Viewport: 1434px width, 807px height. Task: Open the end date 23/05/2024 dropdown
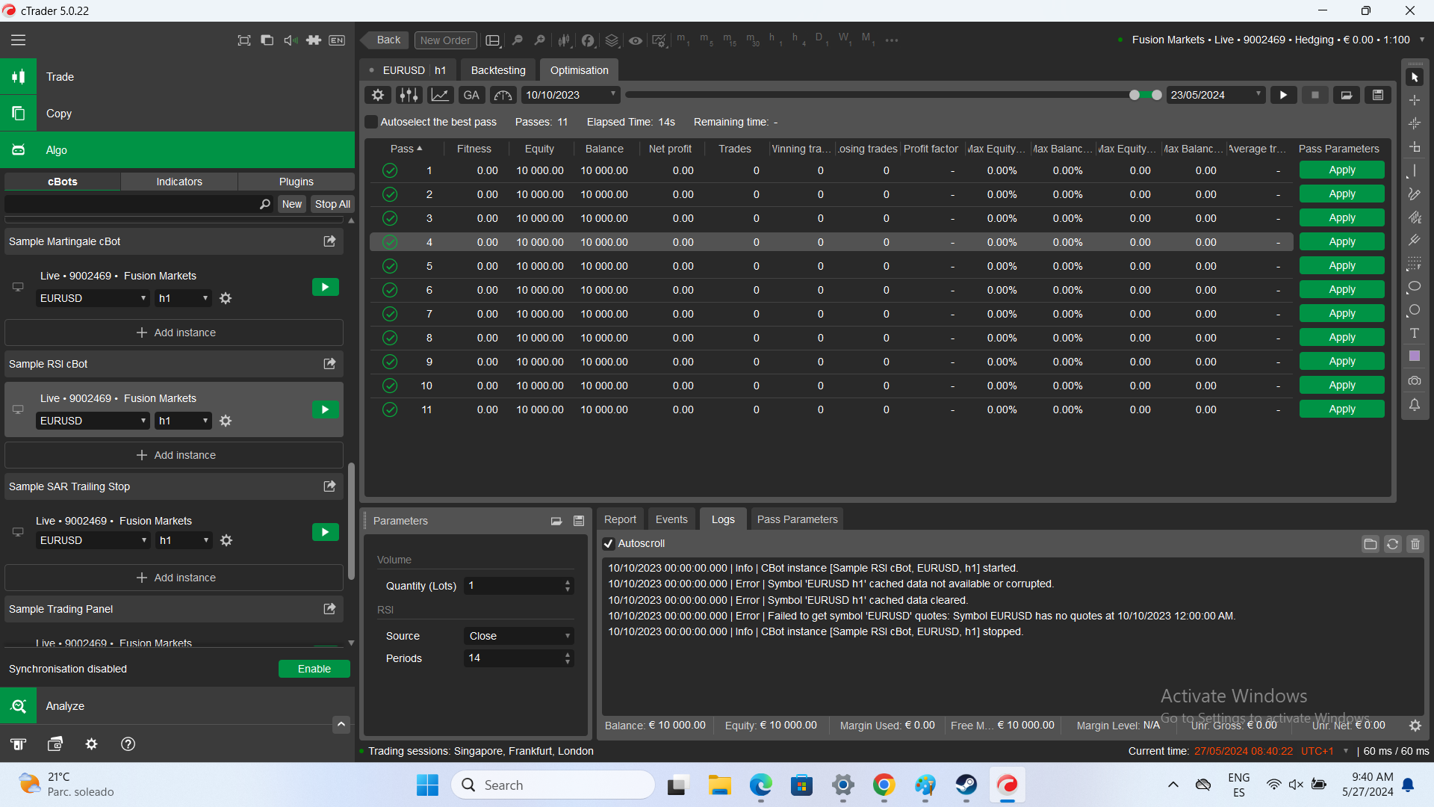click(x=1215, y=95)
